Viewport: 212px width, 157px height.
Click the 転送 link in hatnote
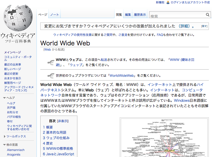[x=104, y=60]
